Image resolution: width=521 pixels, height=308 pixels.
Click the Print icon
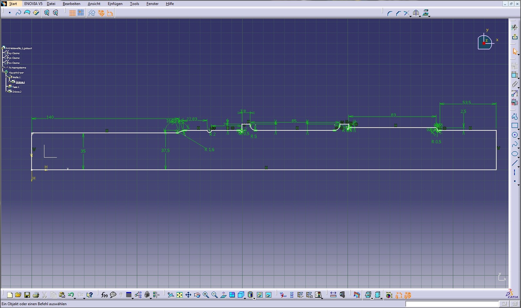tap(36, 295)
